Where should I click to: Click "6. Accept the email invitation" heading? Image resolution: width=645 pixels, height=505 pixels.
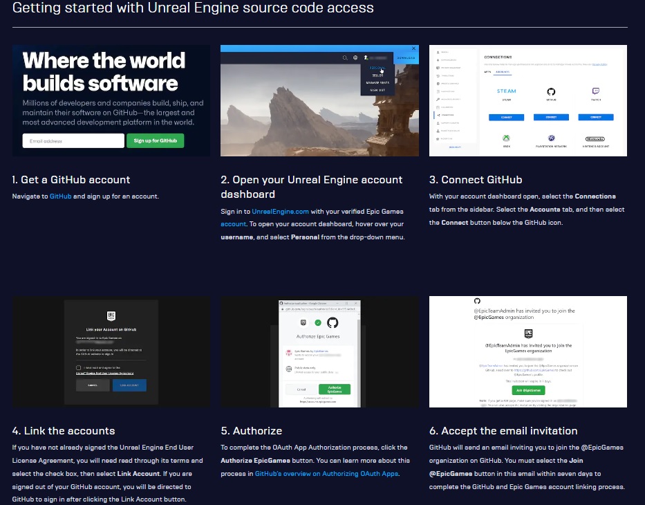pyautogui.click(x=503, y=431)
